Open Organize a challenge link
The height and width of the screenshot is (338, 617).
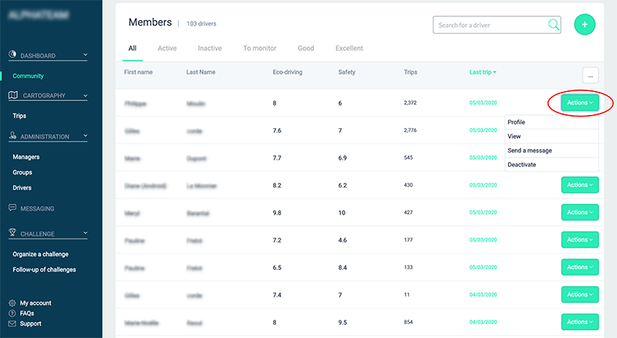(x=41, y=255)
